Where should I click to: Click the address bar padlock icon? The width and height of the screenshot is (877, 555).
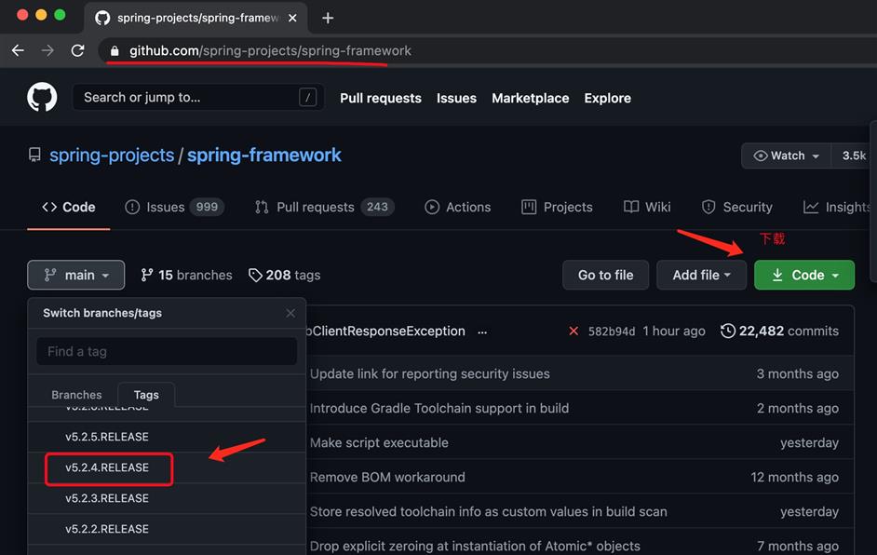pyautogui.click(x=115, y=51)
